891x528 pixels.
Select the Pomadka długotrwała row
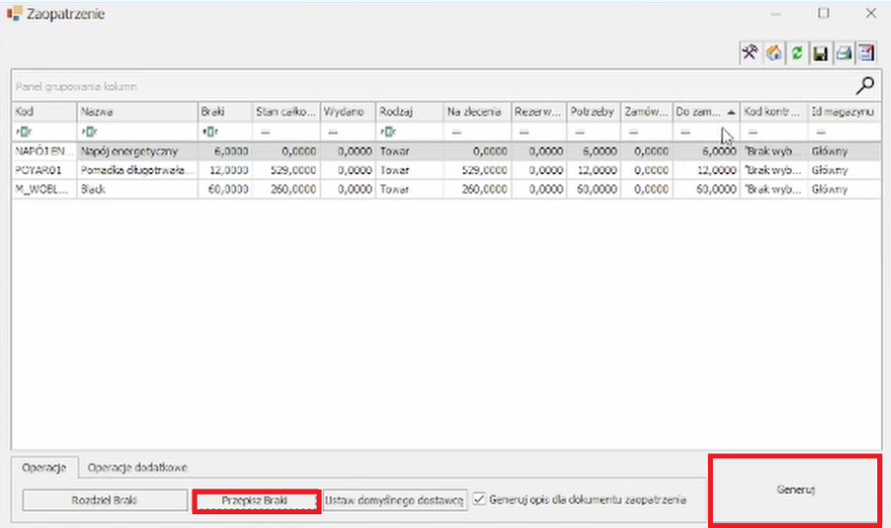(138, 170)
